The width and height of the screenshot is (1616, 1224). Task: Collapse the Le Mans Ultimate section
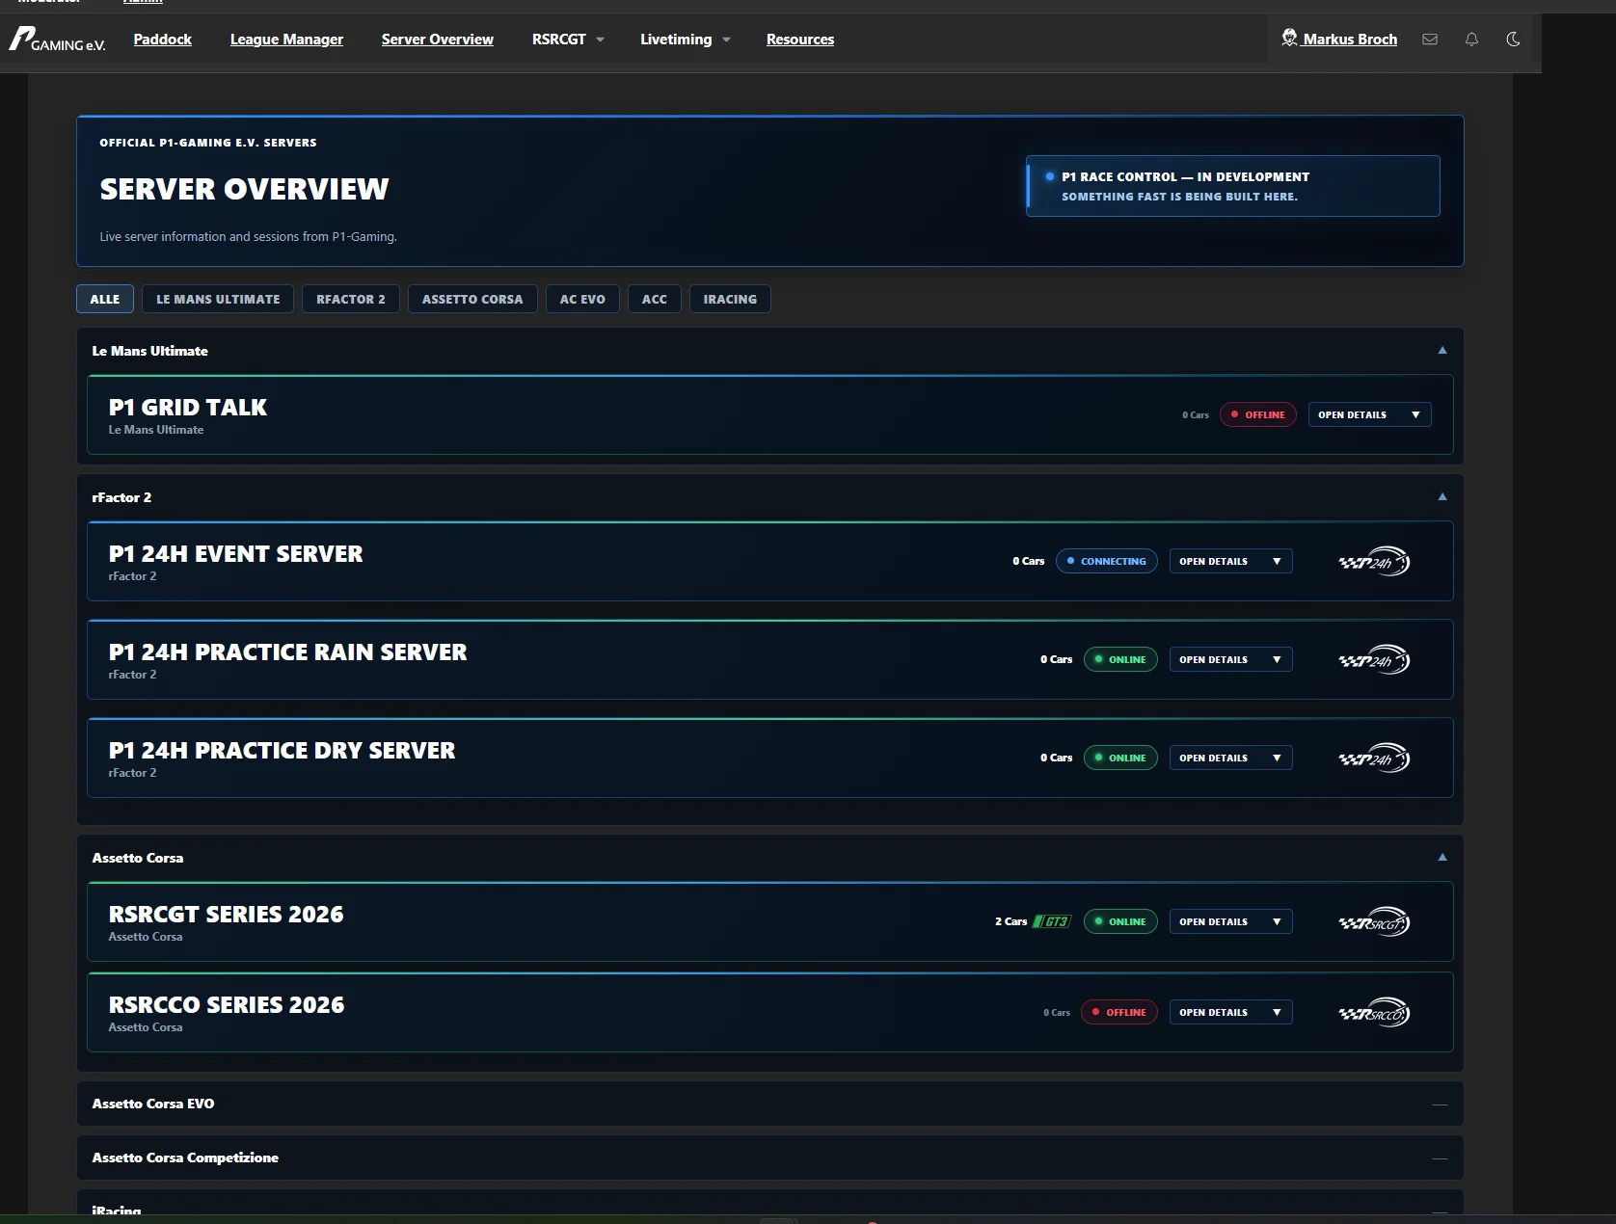click(x=1442, y=351)
